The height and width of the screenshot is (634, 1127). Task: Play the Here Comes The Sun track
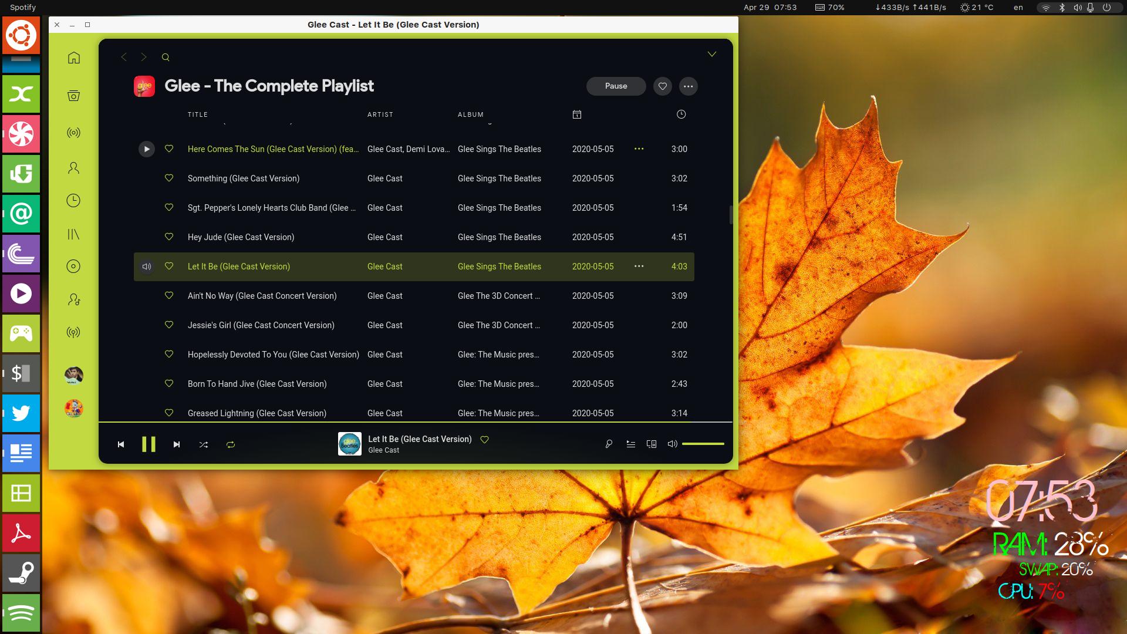click(147, 149)
